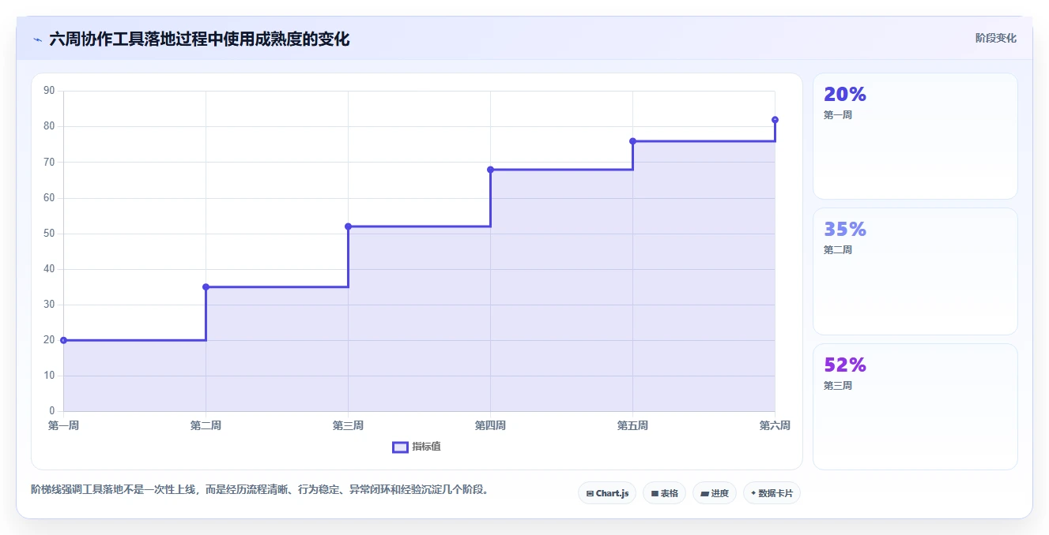Viewport: 1049px width, 535px height.
Task: Click the chart title 六周协作工具落地过程中使用成熟度的变化
Action: coord(199,39)
